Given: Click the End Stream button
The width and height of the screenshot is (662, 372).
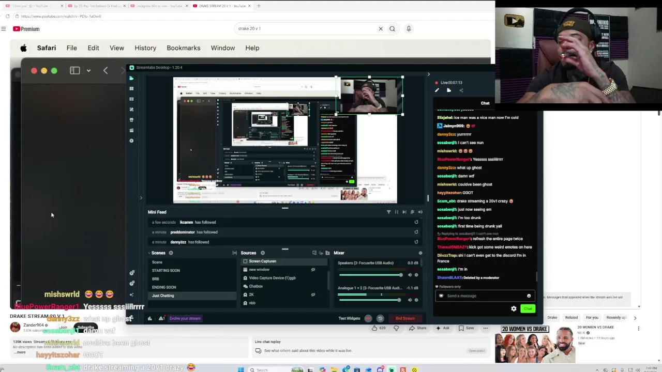Looking at the screenshot, I should pyautogui.click(x=405, y=318).
